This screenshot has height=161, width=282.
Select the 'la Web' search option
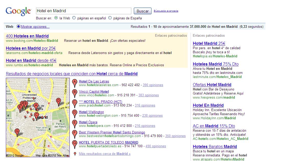[x=56, y=18]
